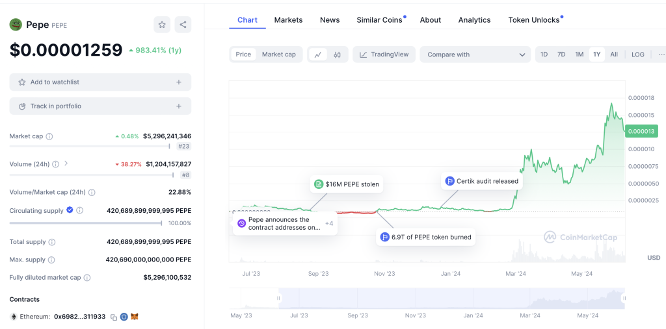Click Add to watchlist button
Viewport: 666px width, 329px height.
pyautogui.click(x=100, y=82)
